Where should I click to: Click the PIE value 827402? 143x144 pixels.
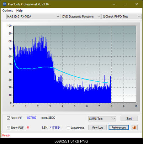(x=32, y=118)
